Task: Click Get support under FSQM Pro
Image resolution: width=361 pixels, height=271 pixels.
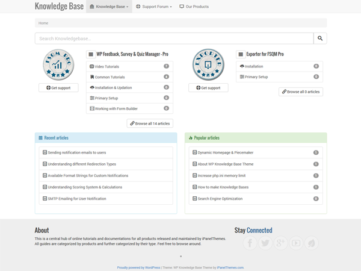Action: [58, 87]
